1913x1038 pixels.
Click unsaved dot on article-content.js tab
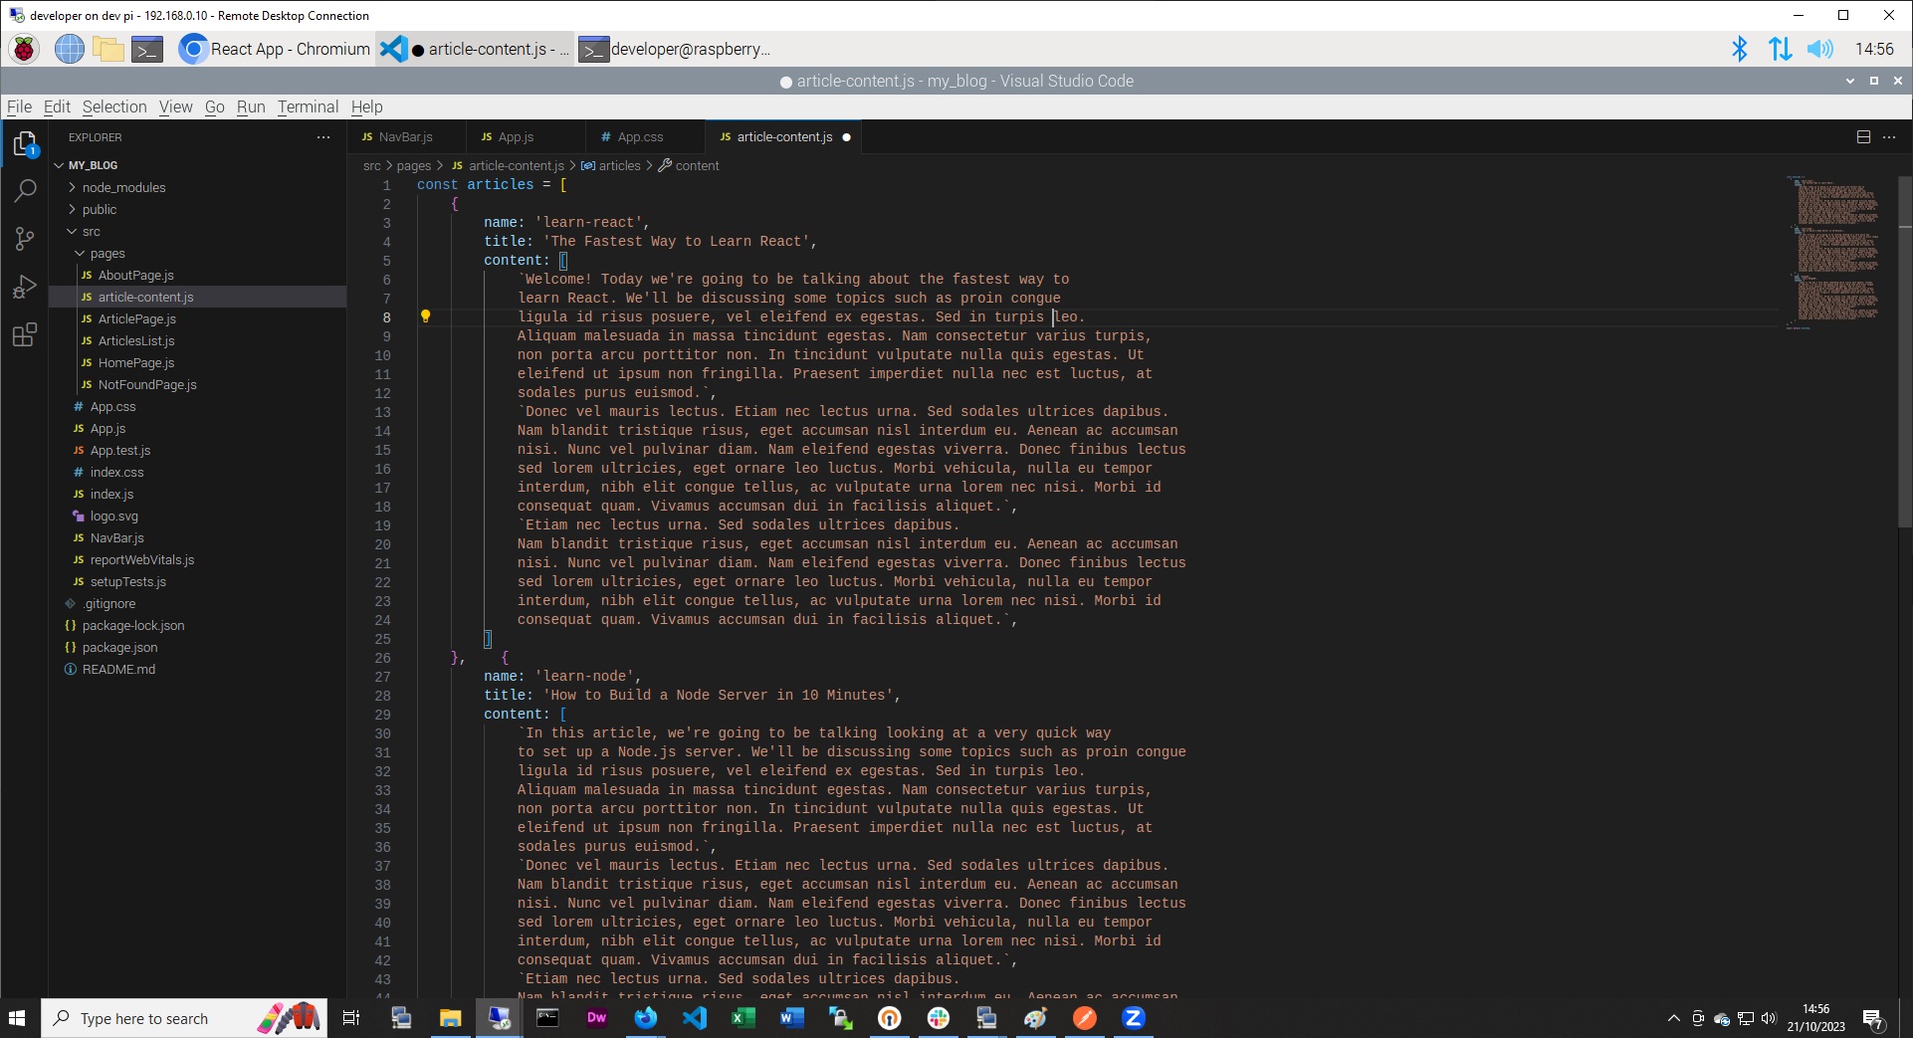(x=847, y=137)
